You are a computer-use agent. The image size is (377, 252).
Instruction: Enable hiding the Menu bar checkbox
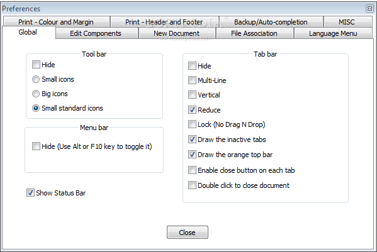coord(36,146)
